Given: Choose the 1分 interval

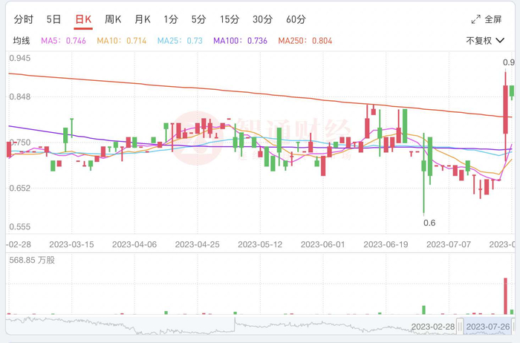Looking at the screenshot, I should coord(171,19).
